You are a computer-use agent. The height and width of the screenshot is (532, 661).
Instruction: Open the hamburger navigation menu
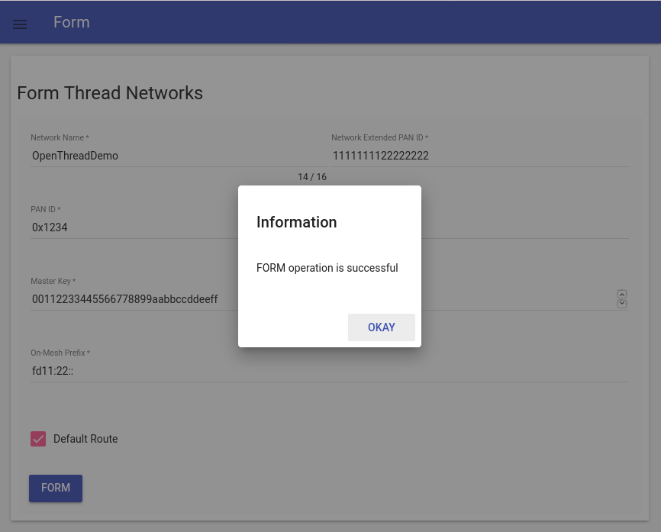coord(20,24)
